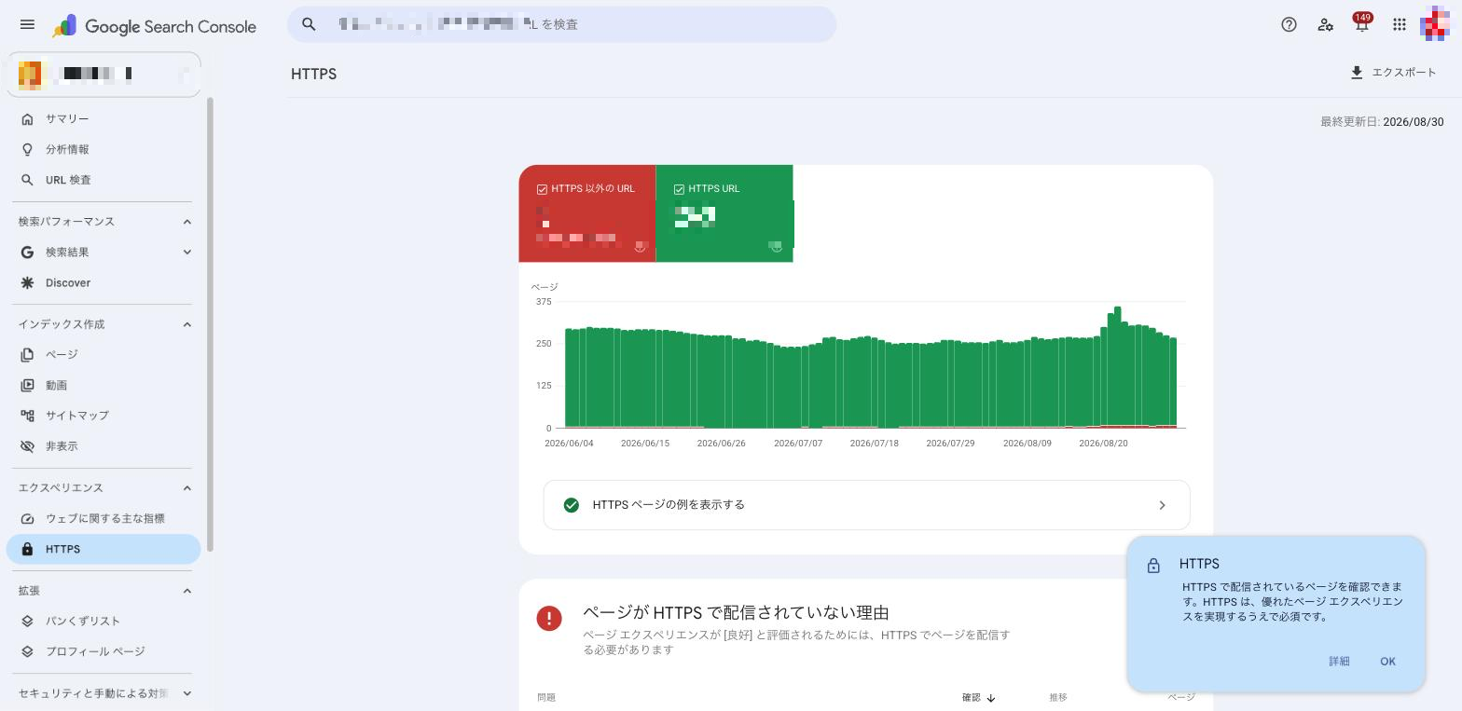Click the layers icon beside プロフィール ページ
1462x711 pixels.
27,652
